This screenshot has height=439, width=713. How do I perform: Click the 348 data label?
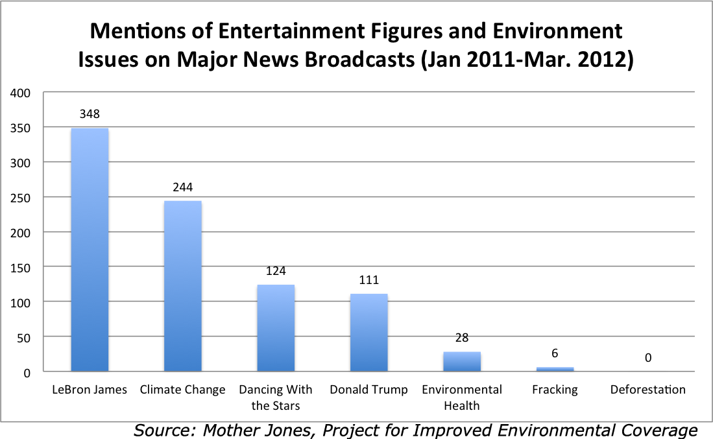(x=90, y=114)
